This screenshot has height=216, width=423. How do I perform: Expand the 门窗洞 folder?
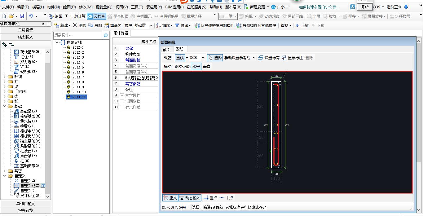(x=5, y=91)
